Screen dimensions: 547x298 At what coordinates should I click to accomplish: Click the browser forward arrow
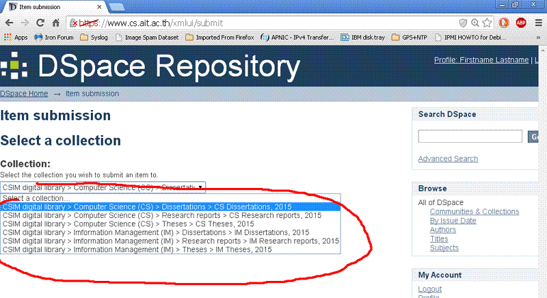coord(25,23)
